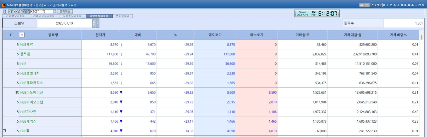
Task: Click the 거래대금:원 column header
Action: pyautogui.click(x=352, y=35)
